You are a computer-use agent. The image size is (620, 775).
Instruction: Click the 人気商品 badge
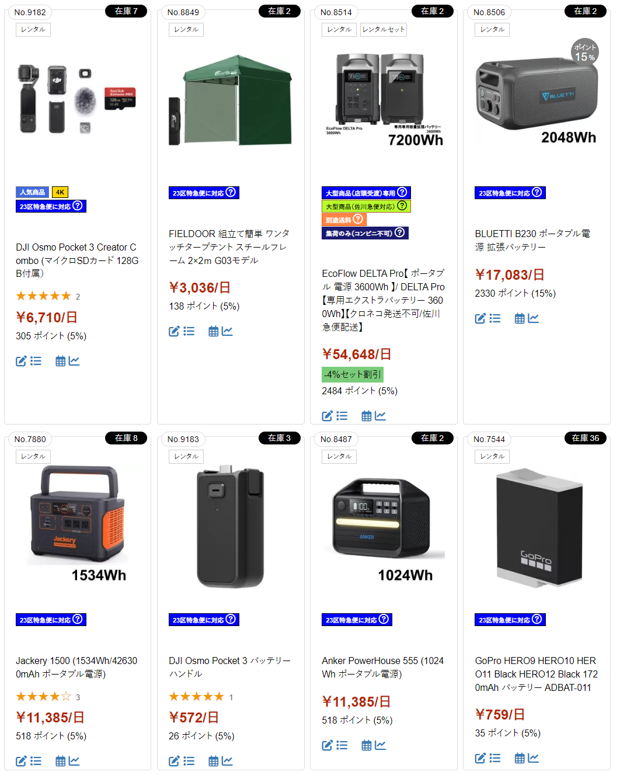pyautogui.click(x=32, y=192)
